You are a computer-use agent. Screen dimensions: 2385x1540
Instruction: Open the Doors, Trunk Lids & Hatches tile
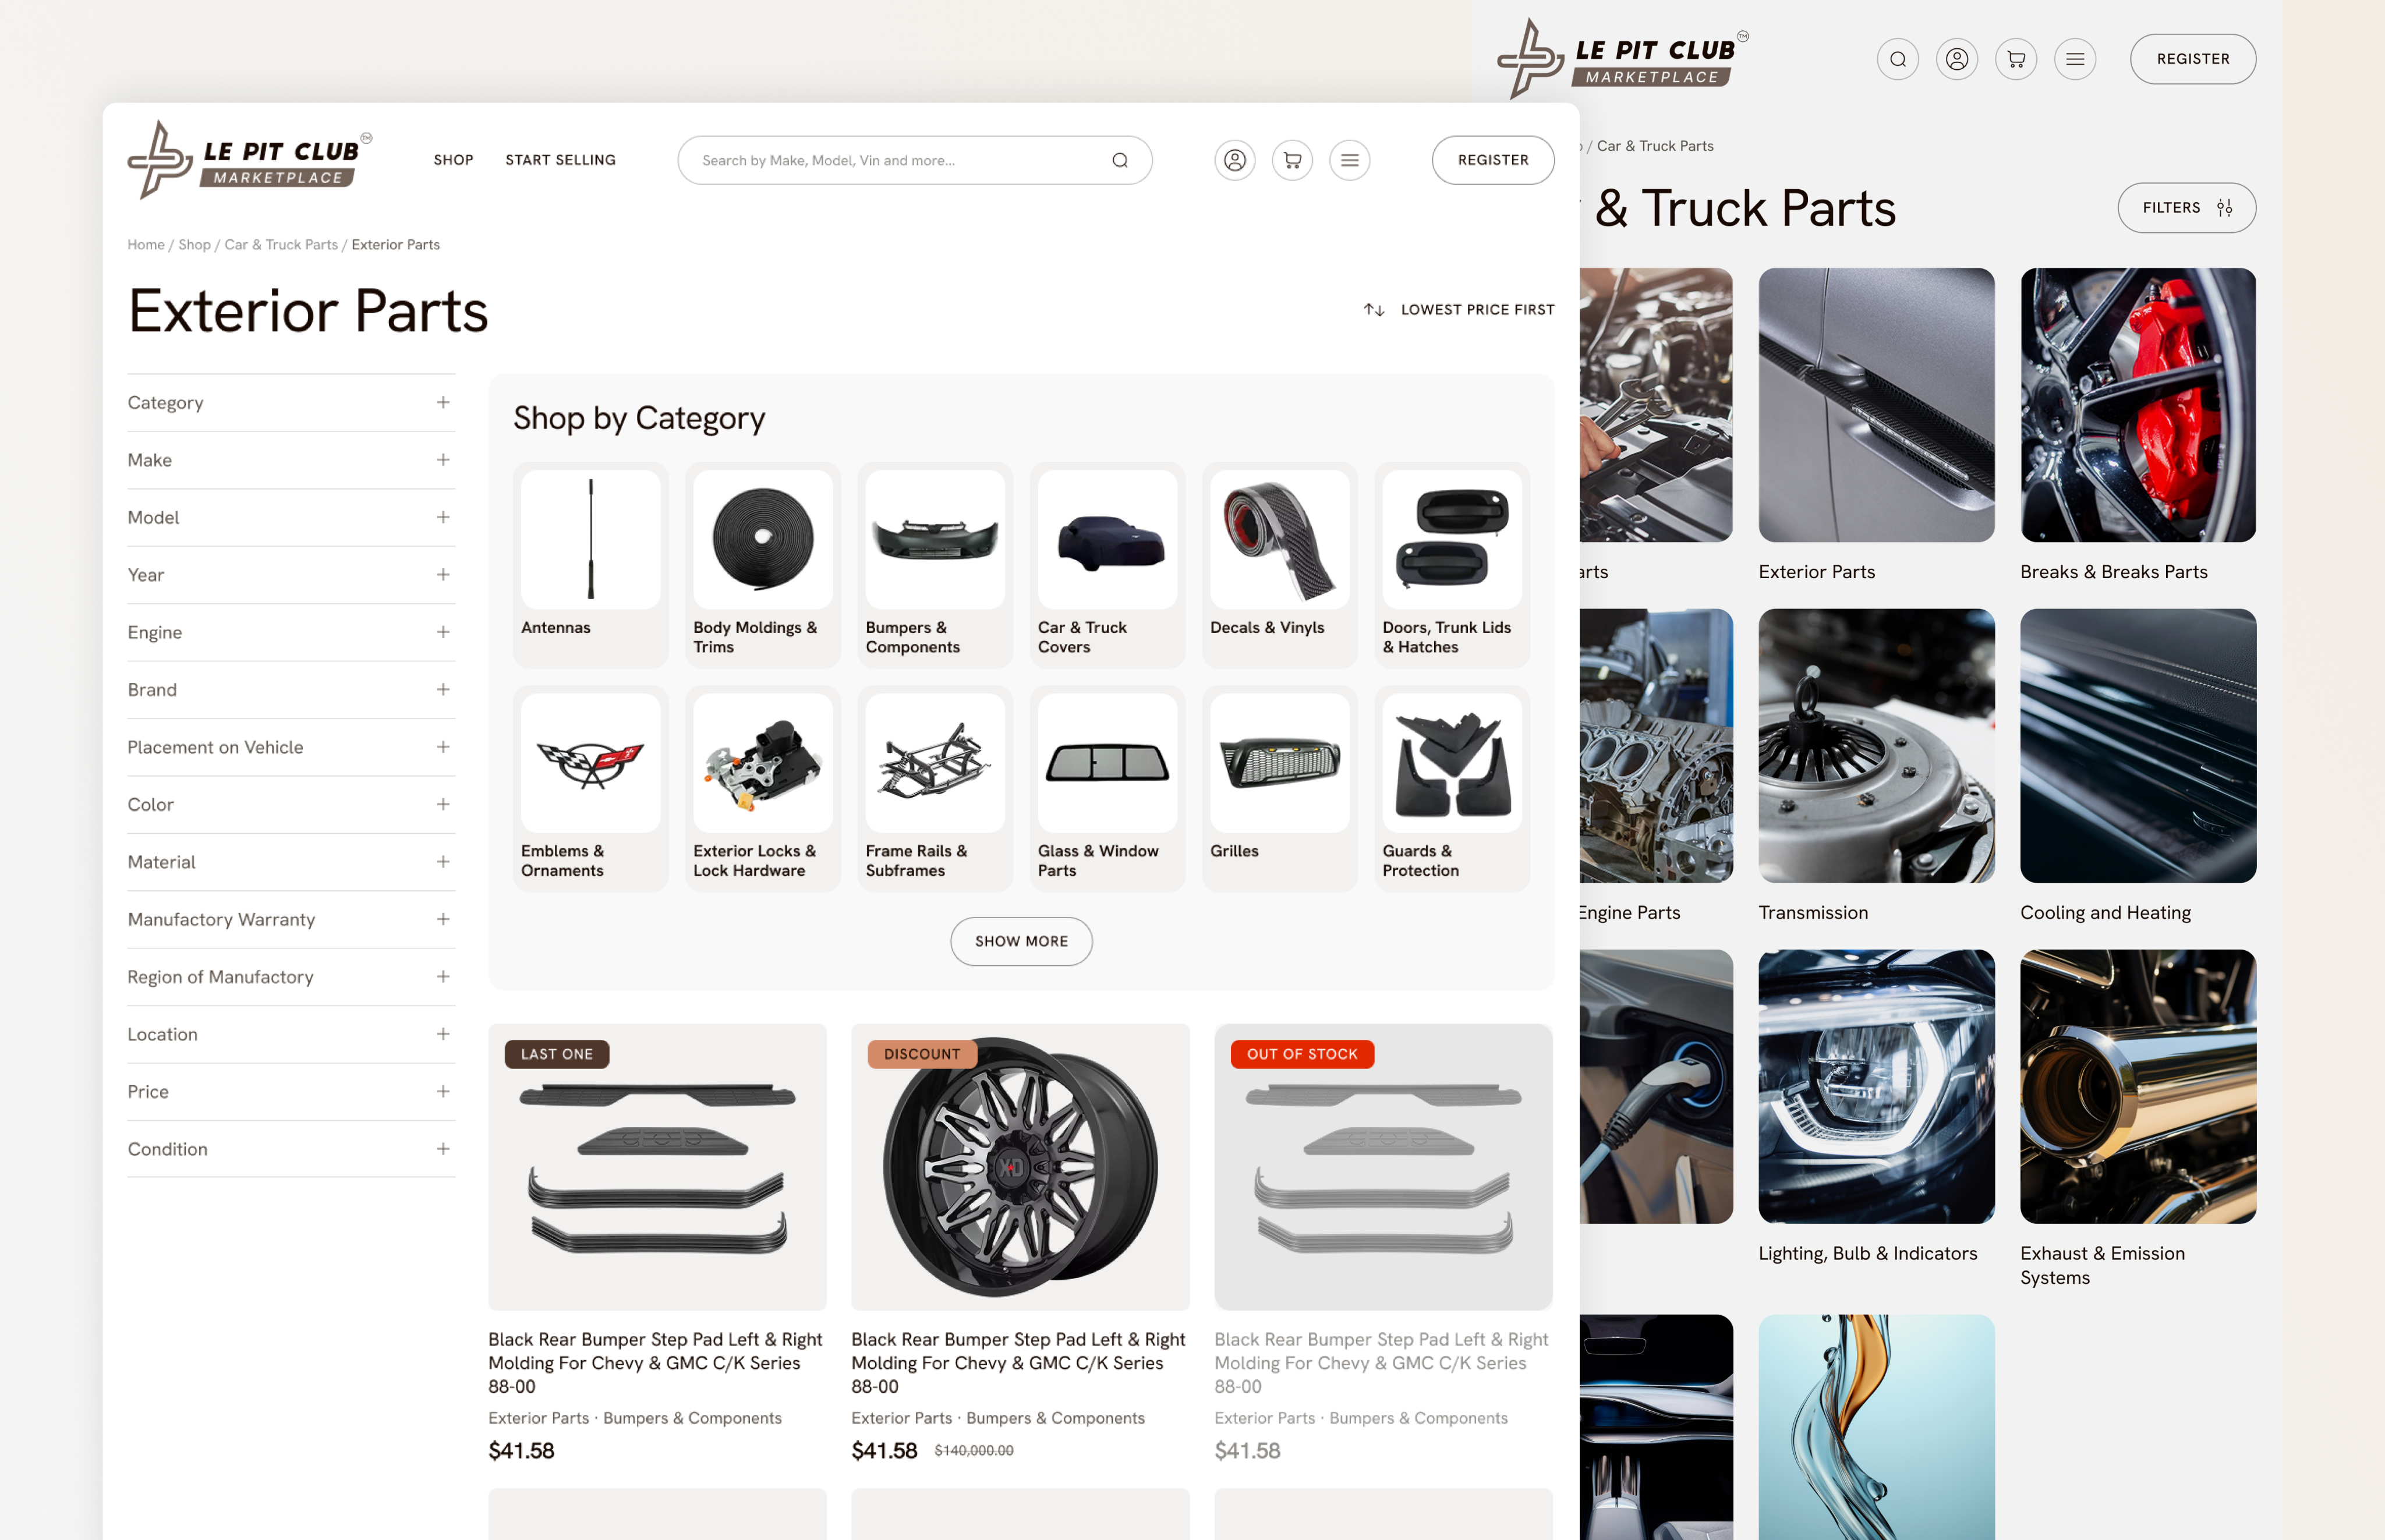[1452, 565]
